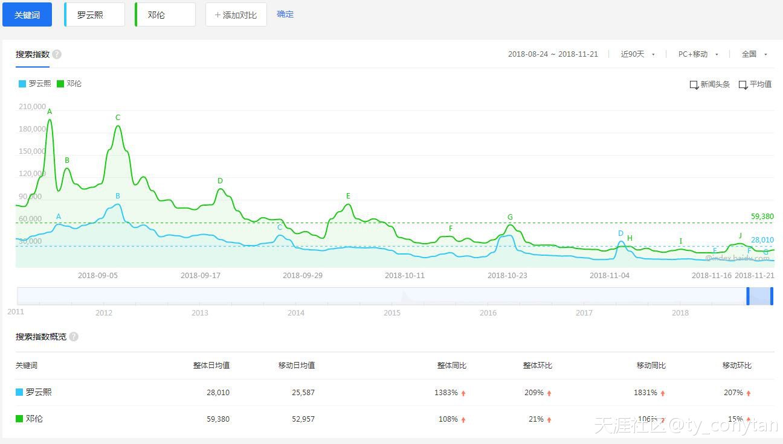The height and width of the screenshot is (444, 783).
Task: Click the 整体日均值 column header
Action: point(211,366)
